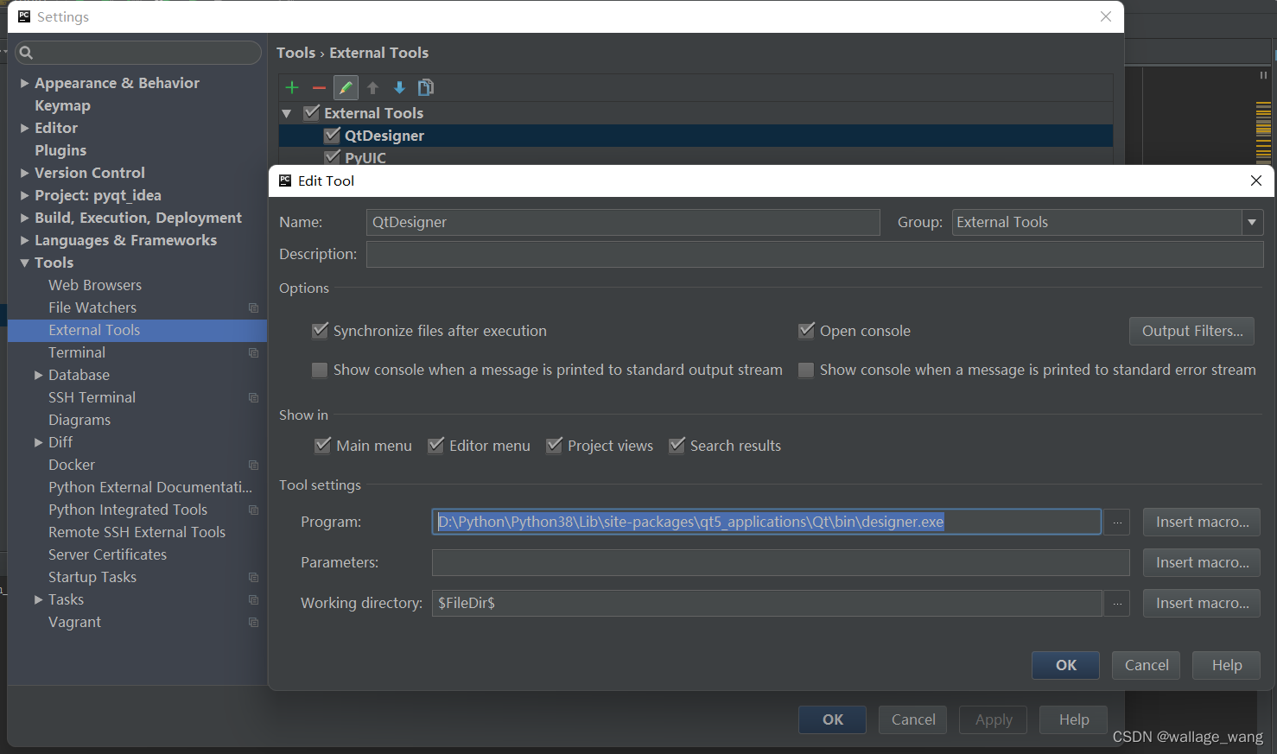Open the Group dropdown arrow
This screenshot has height=754, width=1277.
tap(1252, 222)
